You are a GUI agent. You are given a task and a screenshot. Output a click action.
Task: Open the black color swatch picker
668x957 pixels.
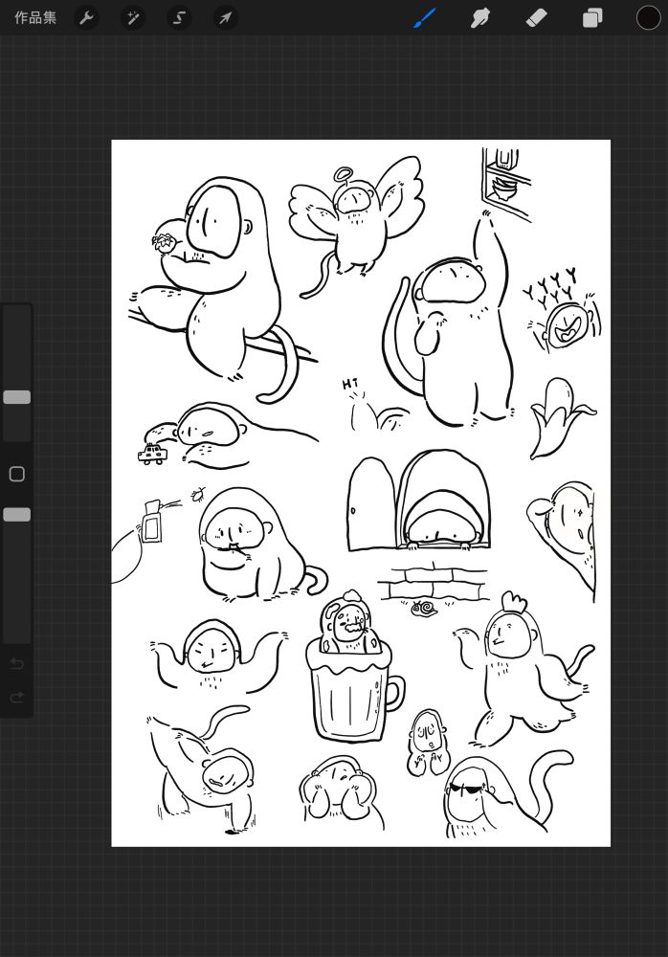[648, 17]
